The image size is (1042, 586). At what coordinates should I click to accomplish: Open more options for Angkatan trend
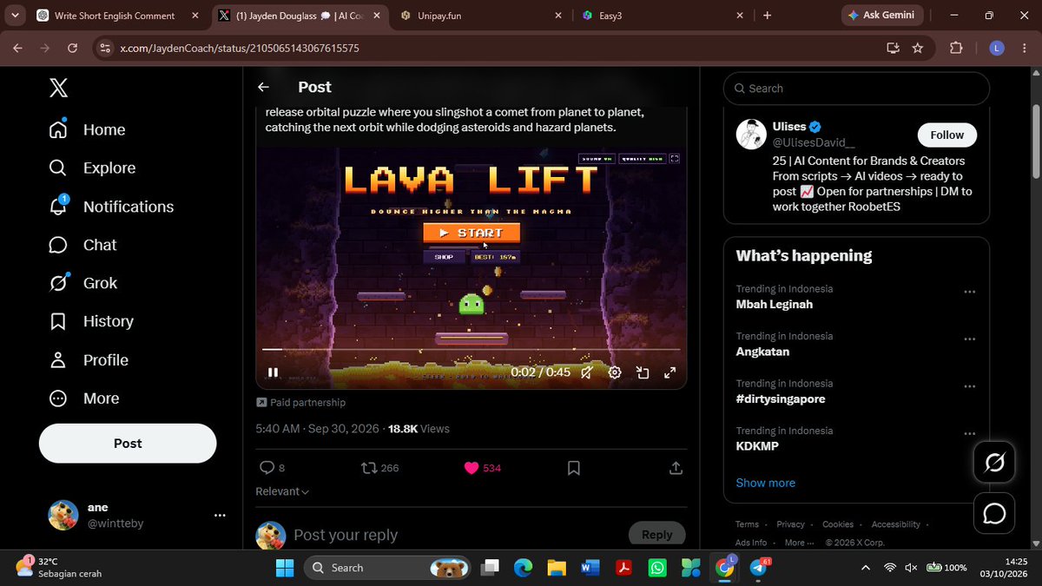click(969, 339)
